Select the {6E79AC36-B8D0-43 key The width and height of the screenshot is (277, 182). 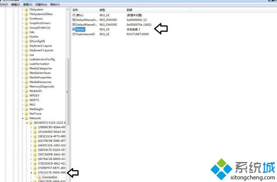(52, 159)
